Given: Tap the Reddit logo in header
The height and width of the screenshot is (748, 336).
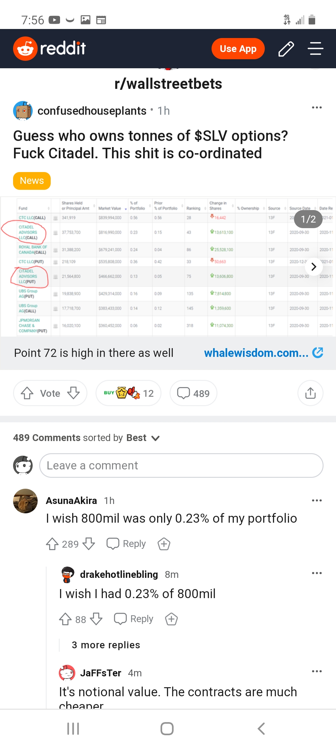Looking at the screenshot, I should pyautogui.click(x=49, y=49).
